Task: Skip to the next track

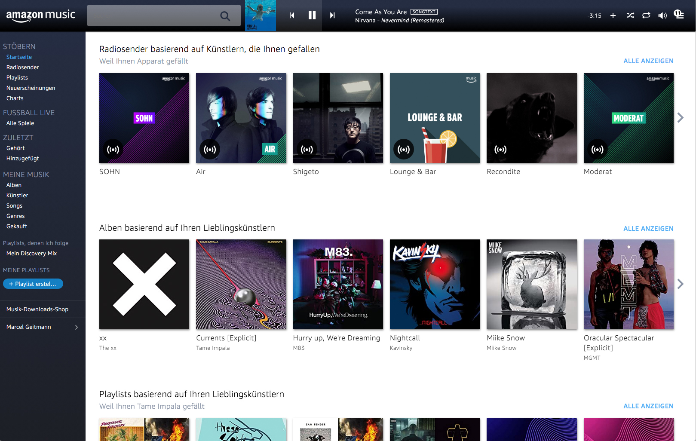Action: 332,15
